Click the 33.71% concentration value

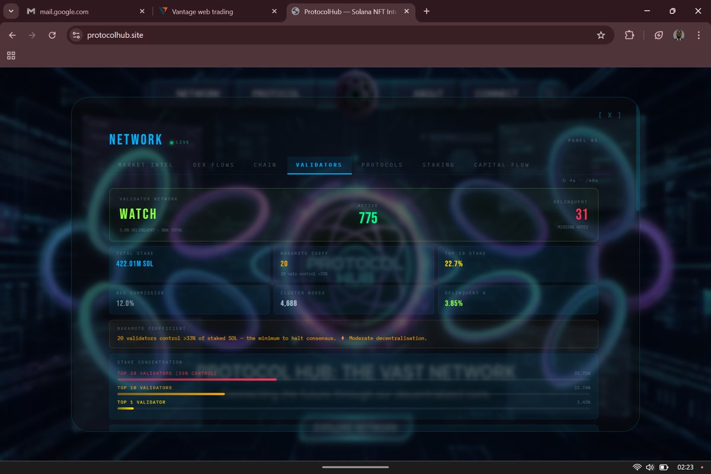pyautogui.click(x=582, y=373)
